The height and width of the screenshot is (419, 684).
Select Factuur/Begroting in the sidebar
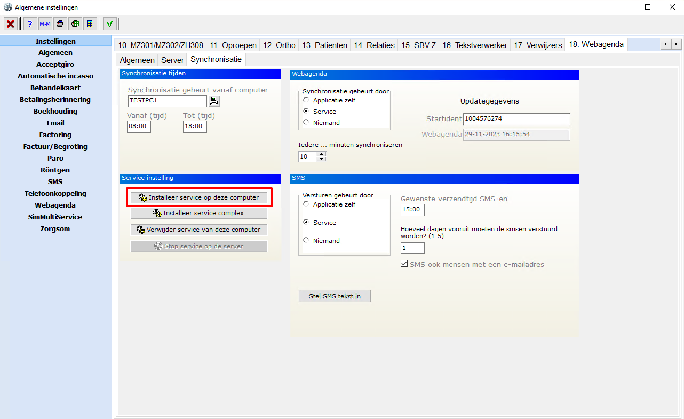pyautogui.click(x=55, y=147)
